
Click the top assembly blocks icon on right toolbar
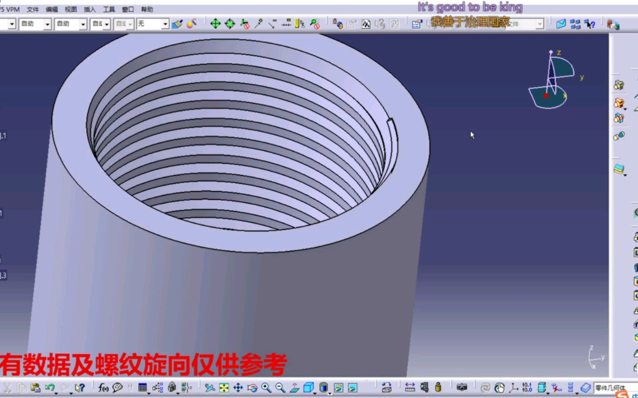point(619,85)
